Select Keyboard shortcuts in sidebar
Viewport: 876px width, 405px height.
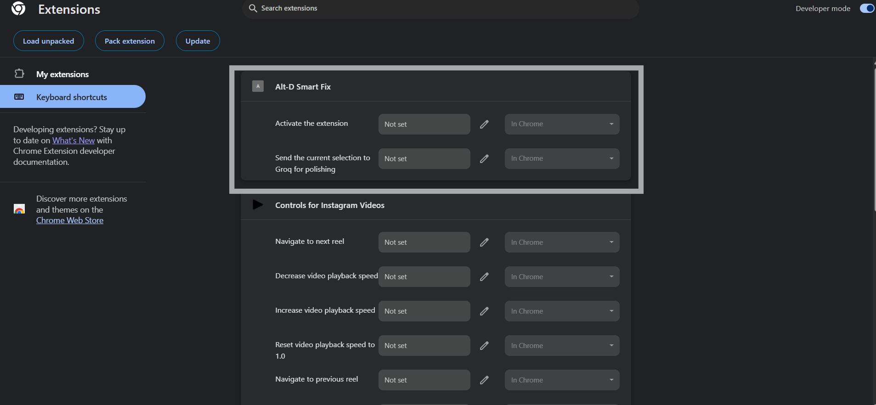point(73,97)
